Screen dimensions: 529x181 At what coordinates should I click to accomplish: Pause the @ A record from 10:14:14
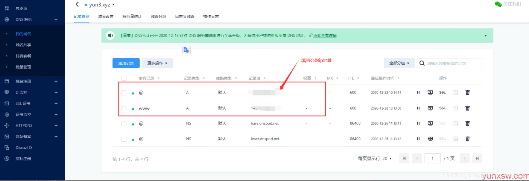pos(418,92)
